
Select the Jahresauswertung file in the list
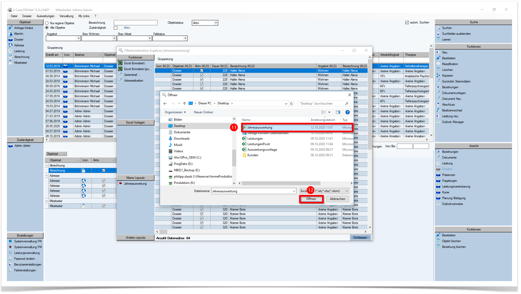(x=297, y=128)
